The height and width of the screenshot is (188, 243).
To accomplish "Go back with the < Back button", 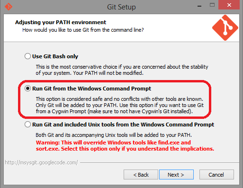I will [x=141, y=175].
